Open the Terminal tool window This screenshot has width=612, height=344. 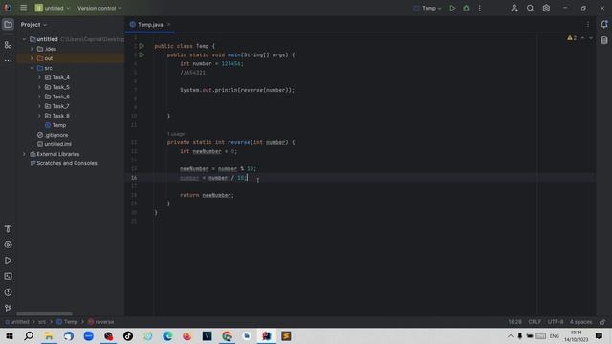[x=8, y=276]
